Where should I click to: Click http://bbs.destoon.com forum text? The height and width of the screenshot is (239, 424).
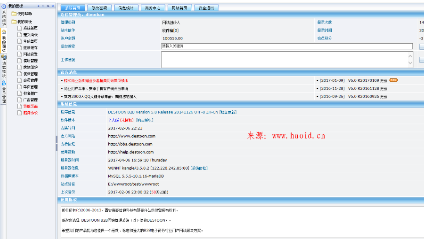[130, 144]
